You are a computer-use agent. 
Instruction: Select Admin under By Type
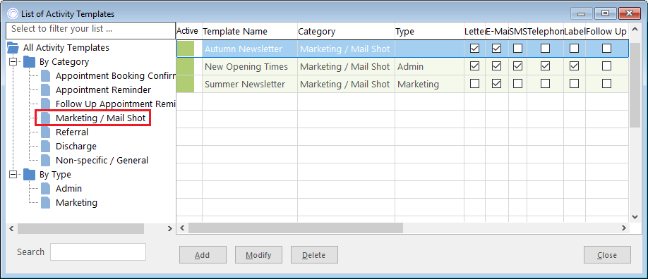coord(68,189)
